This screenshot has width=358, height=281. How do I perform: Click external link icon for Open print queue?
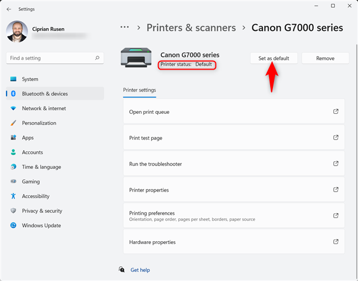click(x=336, y=112)
